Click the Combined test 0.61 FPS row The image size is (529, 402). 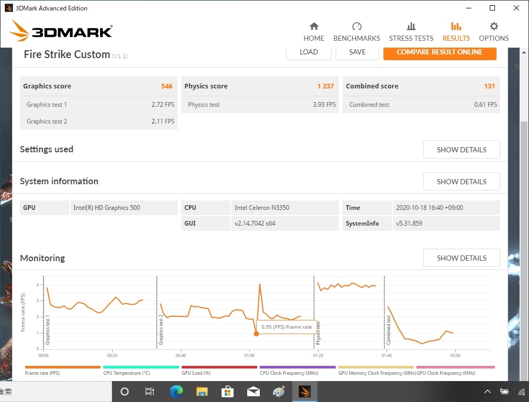(x=422, y=105)
